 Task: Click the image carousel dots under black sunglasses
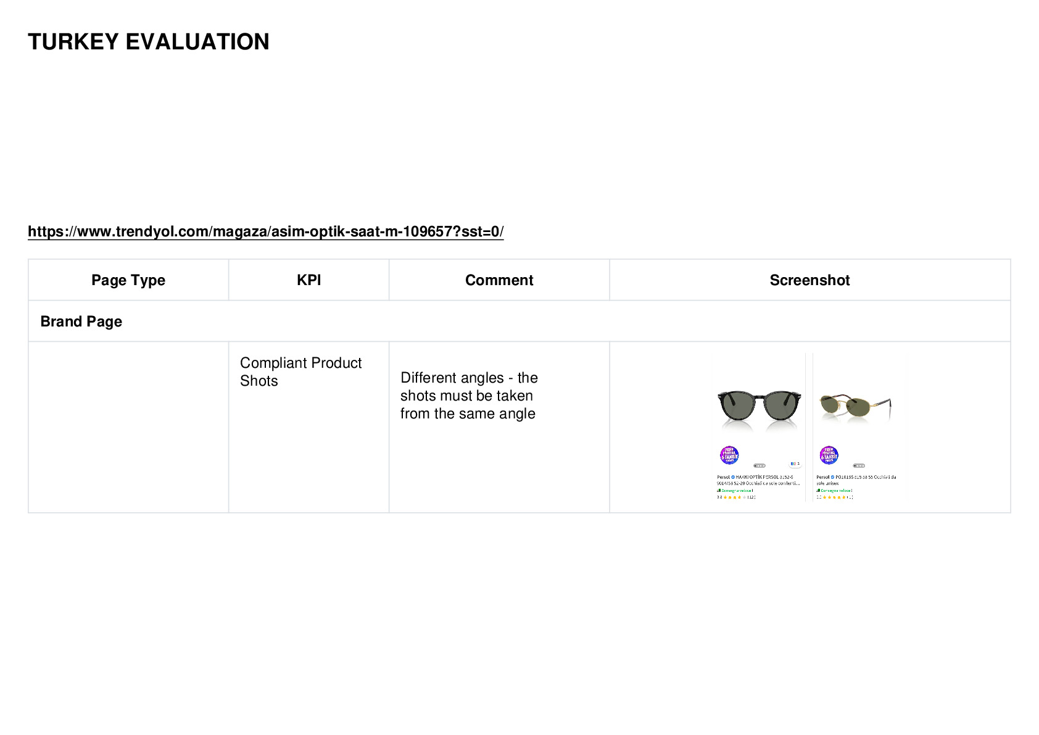pos(760,466)
